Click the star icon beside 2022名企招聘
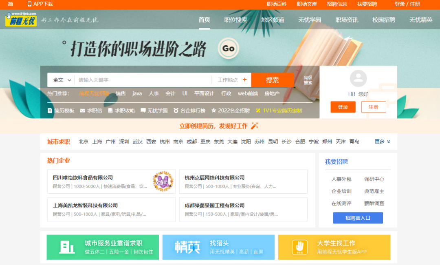 [214, 110]
